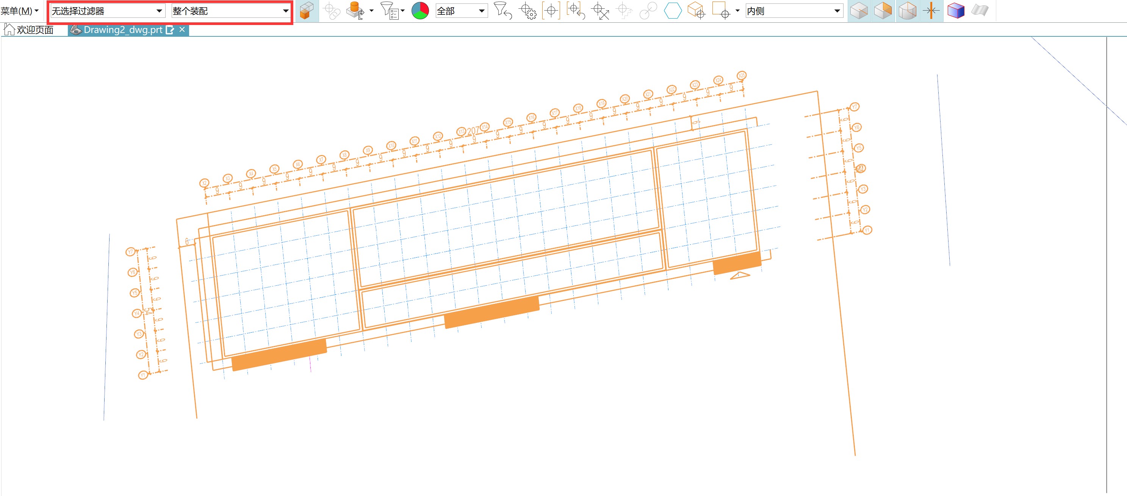Viewport: 1127px width, 496px height.
Task: Toggle the orange bar with inward arrows icon
Action: [x=931, y=11]
